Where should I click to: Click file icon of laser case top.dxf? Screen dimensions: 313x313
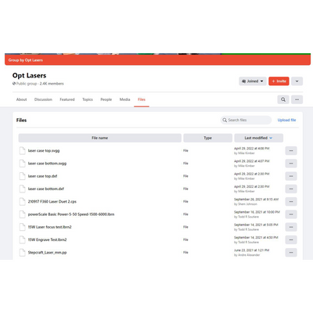coord(23,176)
